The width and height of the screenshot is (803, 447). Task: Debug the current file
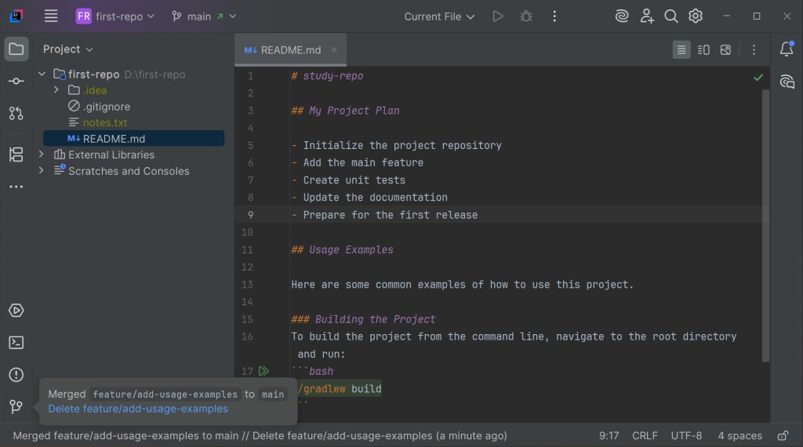pos(526,16)
